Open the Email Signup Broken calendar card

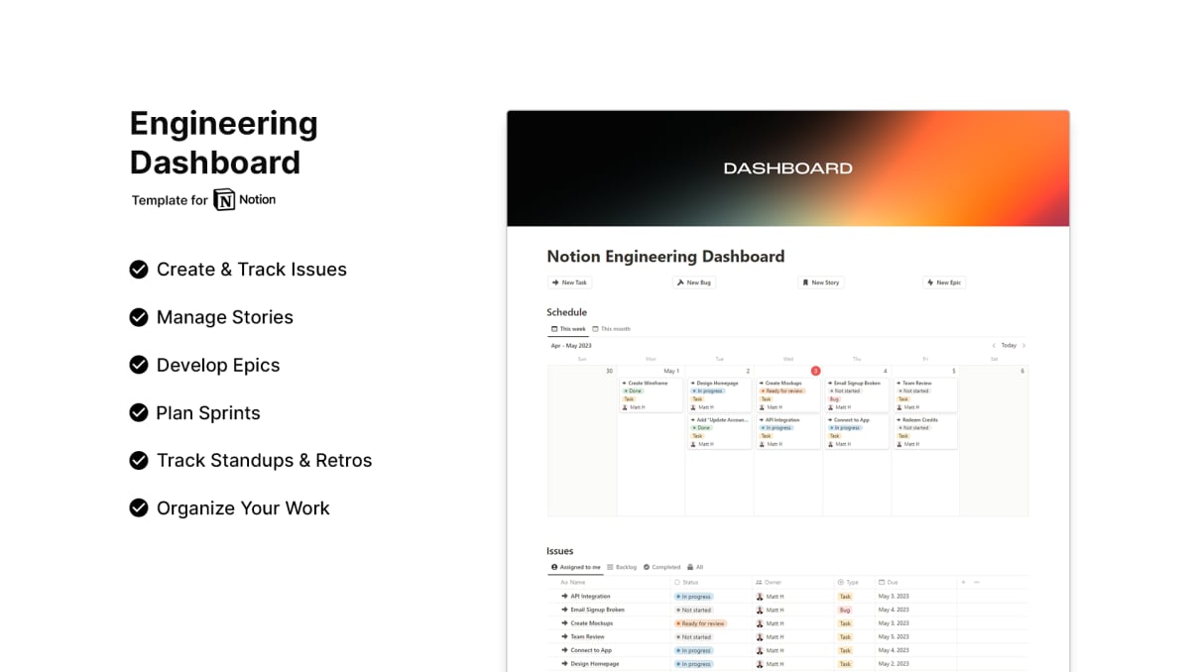(x=856, y=394)
